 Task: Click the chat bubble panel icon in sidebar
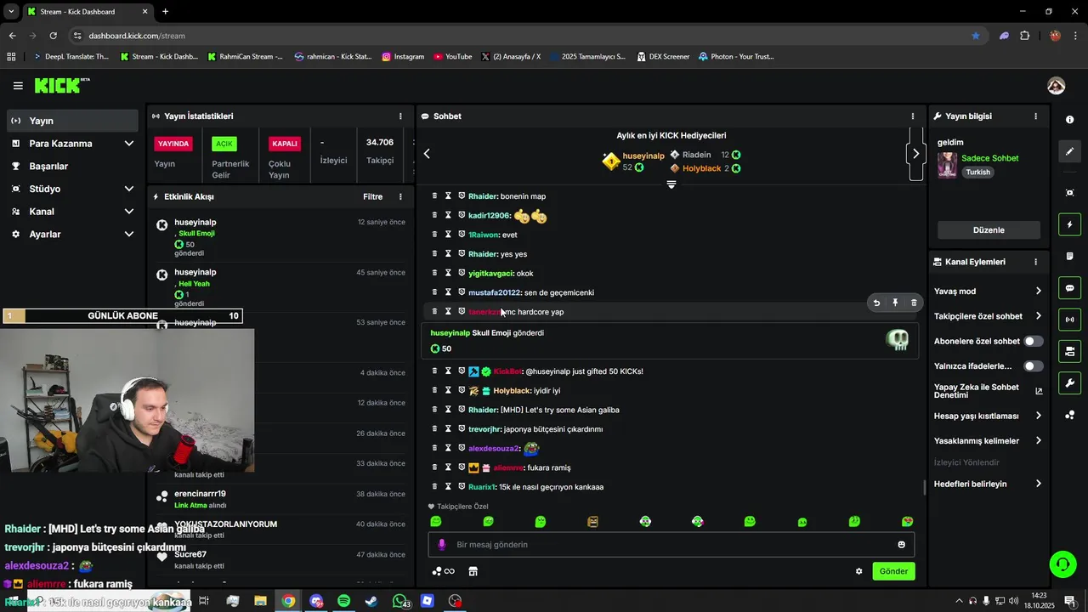point(1070,288)
